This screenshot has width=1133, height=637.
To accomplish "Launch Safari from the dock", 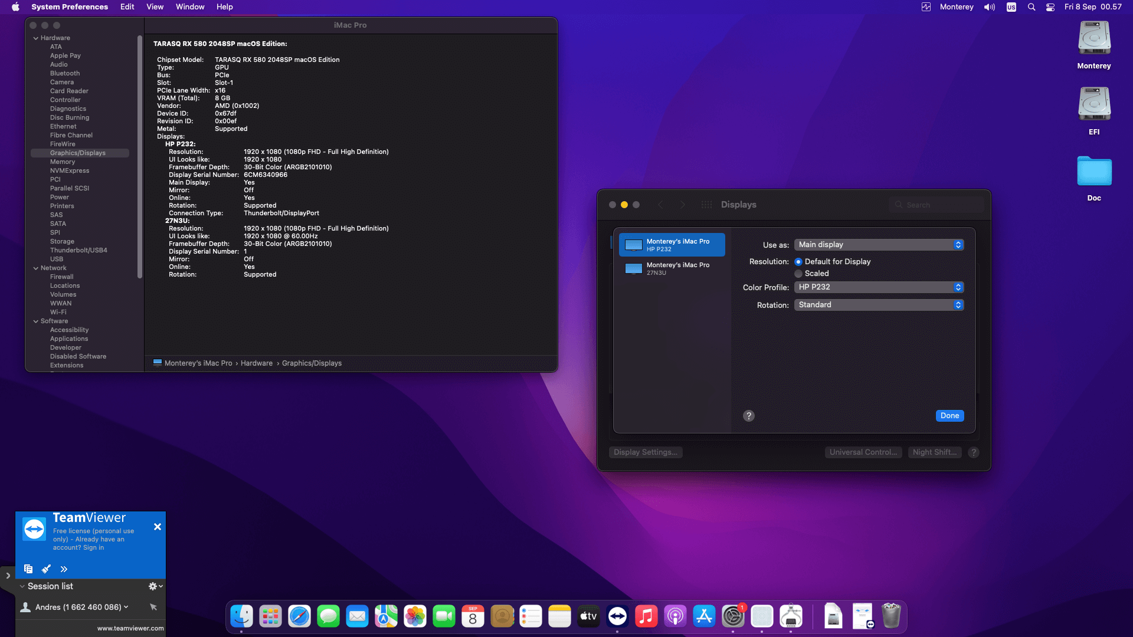I will pyautogui.click(x=299, y=616).
